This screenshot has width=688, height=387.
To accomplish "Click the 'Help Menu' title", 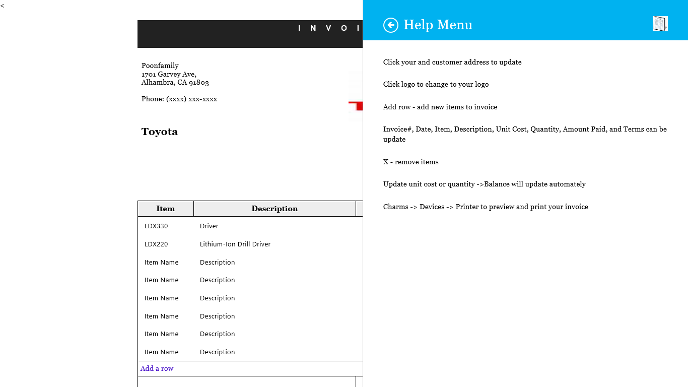I will pos(438,25).
